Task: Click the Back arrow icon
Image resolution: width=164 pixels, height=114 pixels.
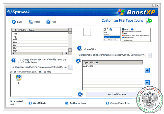Action: point(14,22)
